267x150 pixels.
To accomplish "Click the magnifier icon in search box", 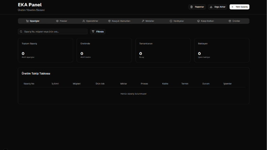I will click(x=21, y=32).
